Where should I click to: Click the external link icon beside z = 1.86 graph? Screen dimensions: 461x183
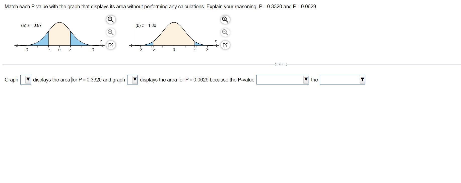pos(225,45)
